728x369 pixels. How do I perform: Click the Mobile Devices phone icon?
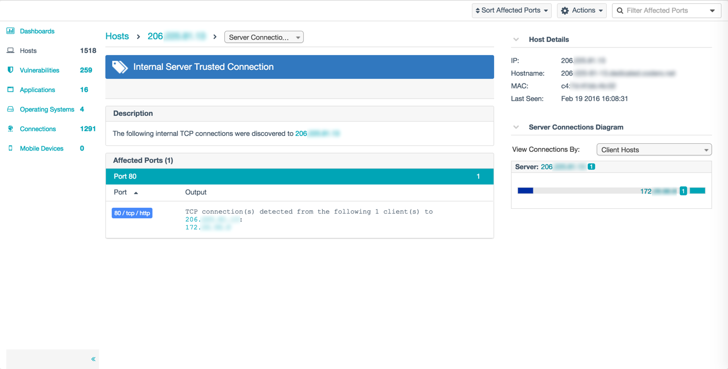point(11,149)
